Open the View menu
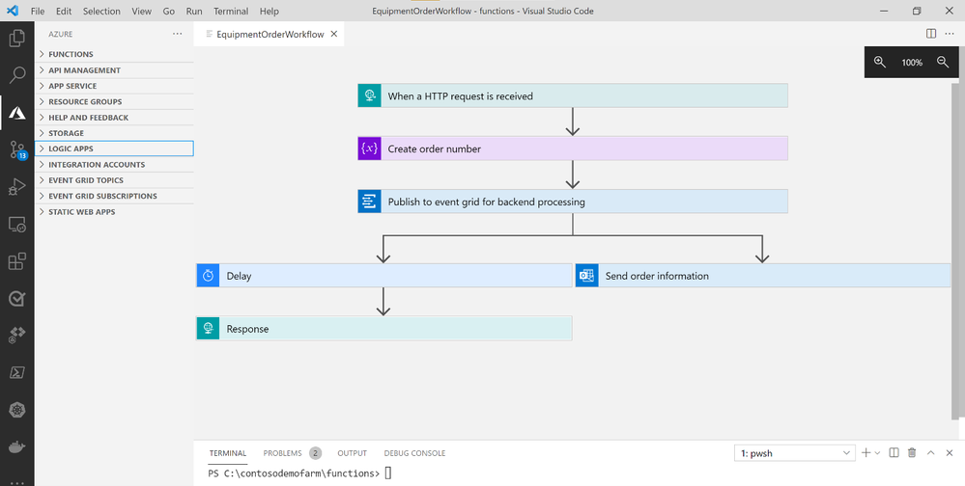 pos(142,11)
